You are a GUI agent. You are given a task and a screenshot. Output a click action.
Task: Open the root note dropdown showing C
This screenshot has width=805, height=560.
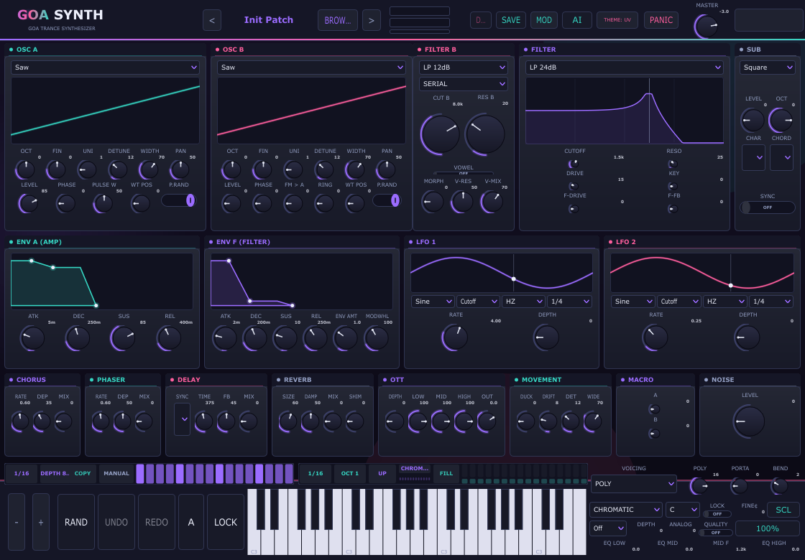click(x=682, y=510)
